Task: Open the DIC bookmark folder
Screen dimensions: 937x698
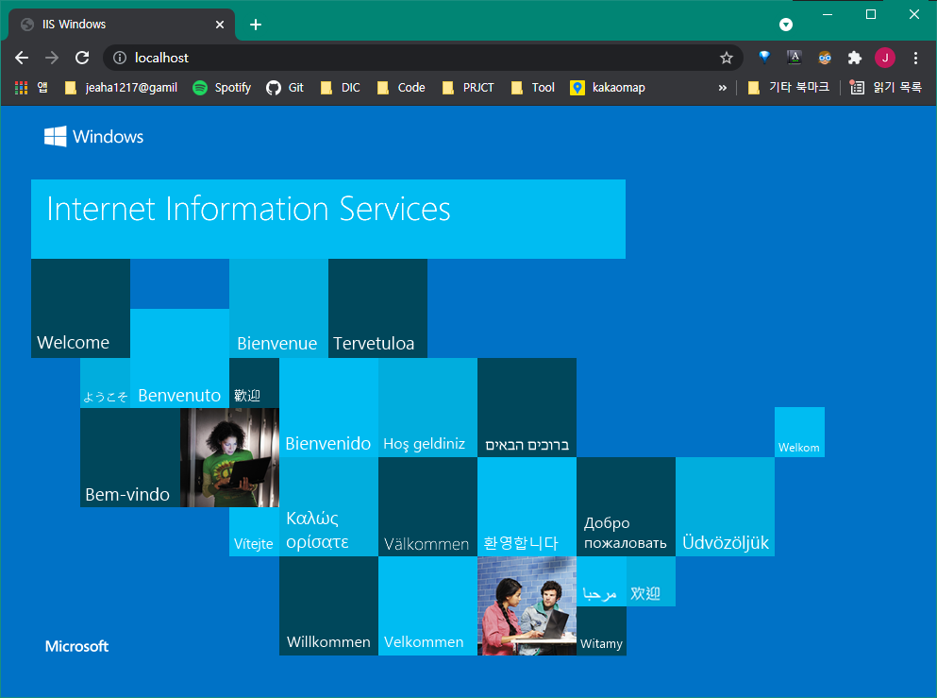Action: [340, 87]
